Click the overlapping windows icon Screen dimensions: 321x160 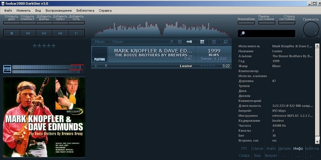[x=225, y=42]
